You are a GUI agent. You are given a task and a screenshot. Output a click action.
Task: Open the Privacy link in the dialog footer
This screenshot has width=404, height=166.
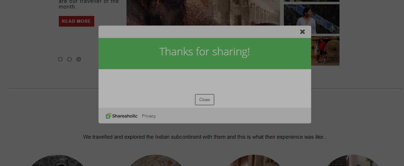coord(149,116)
